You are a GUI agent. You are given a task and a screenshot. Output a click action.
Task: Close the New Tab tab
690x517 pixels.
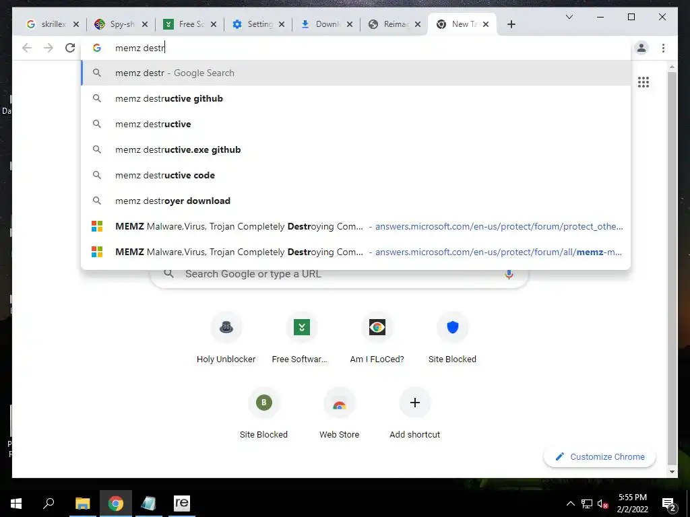coord(486,24)
